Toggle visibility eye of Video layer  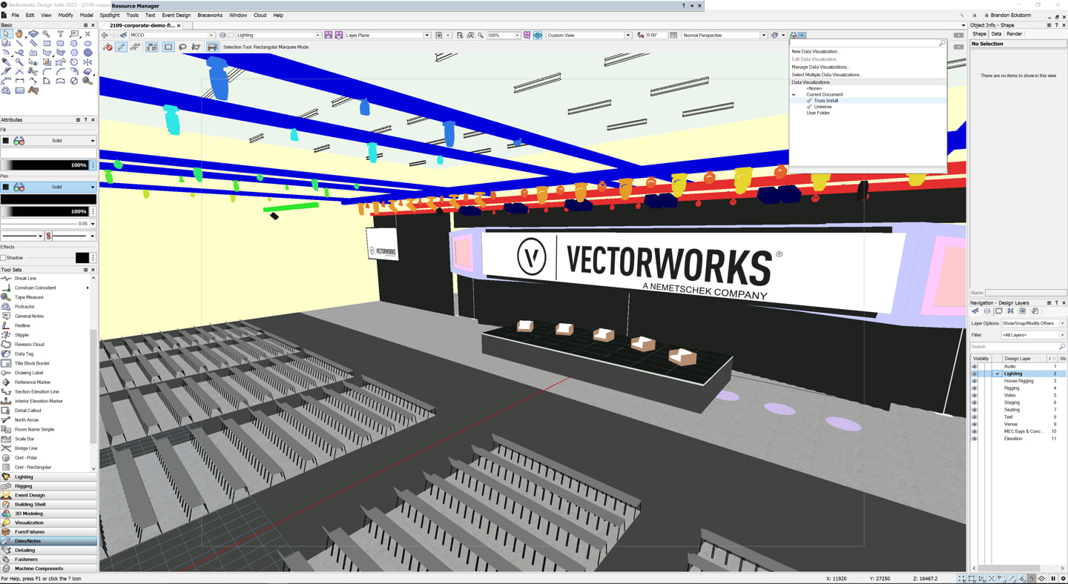pos(975,395)
